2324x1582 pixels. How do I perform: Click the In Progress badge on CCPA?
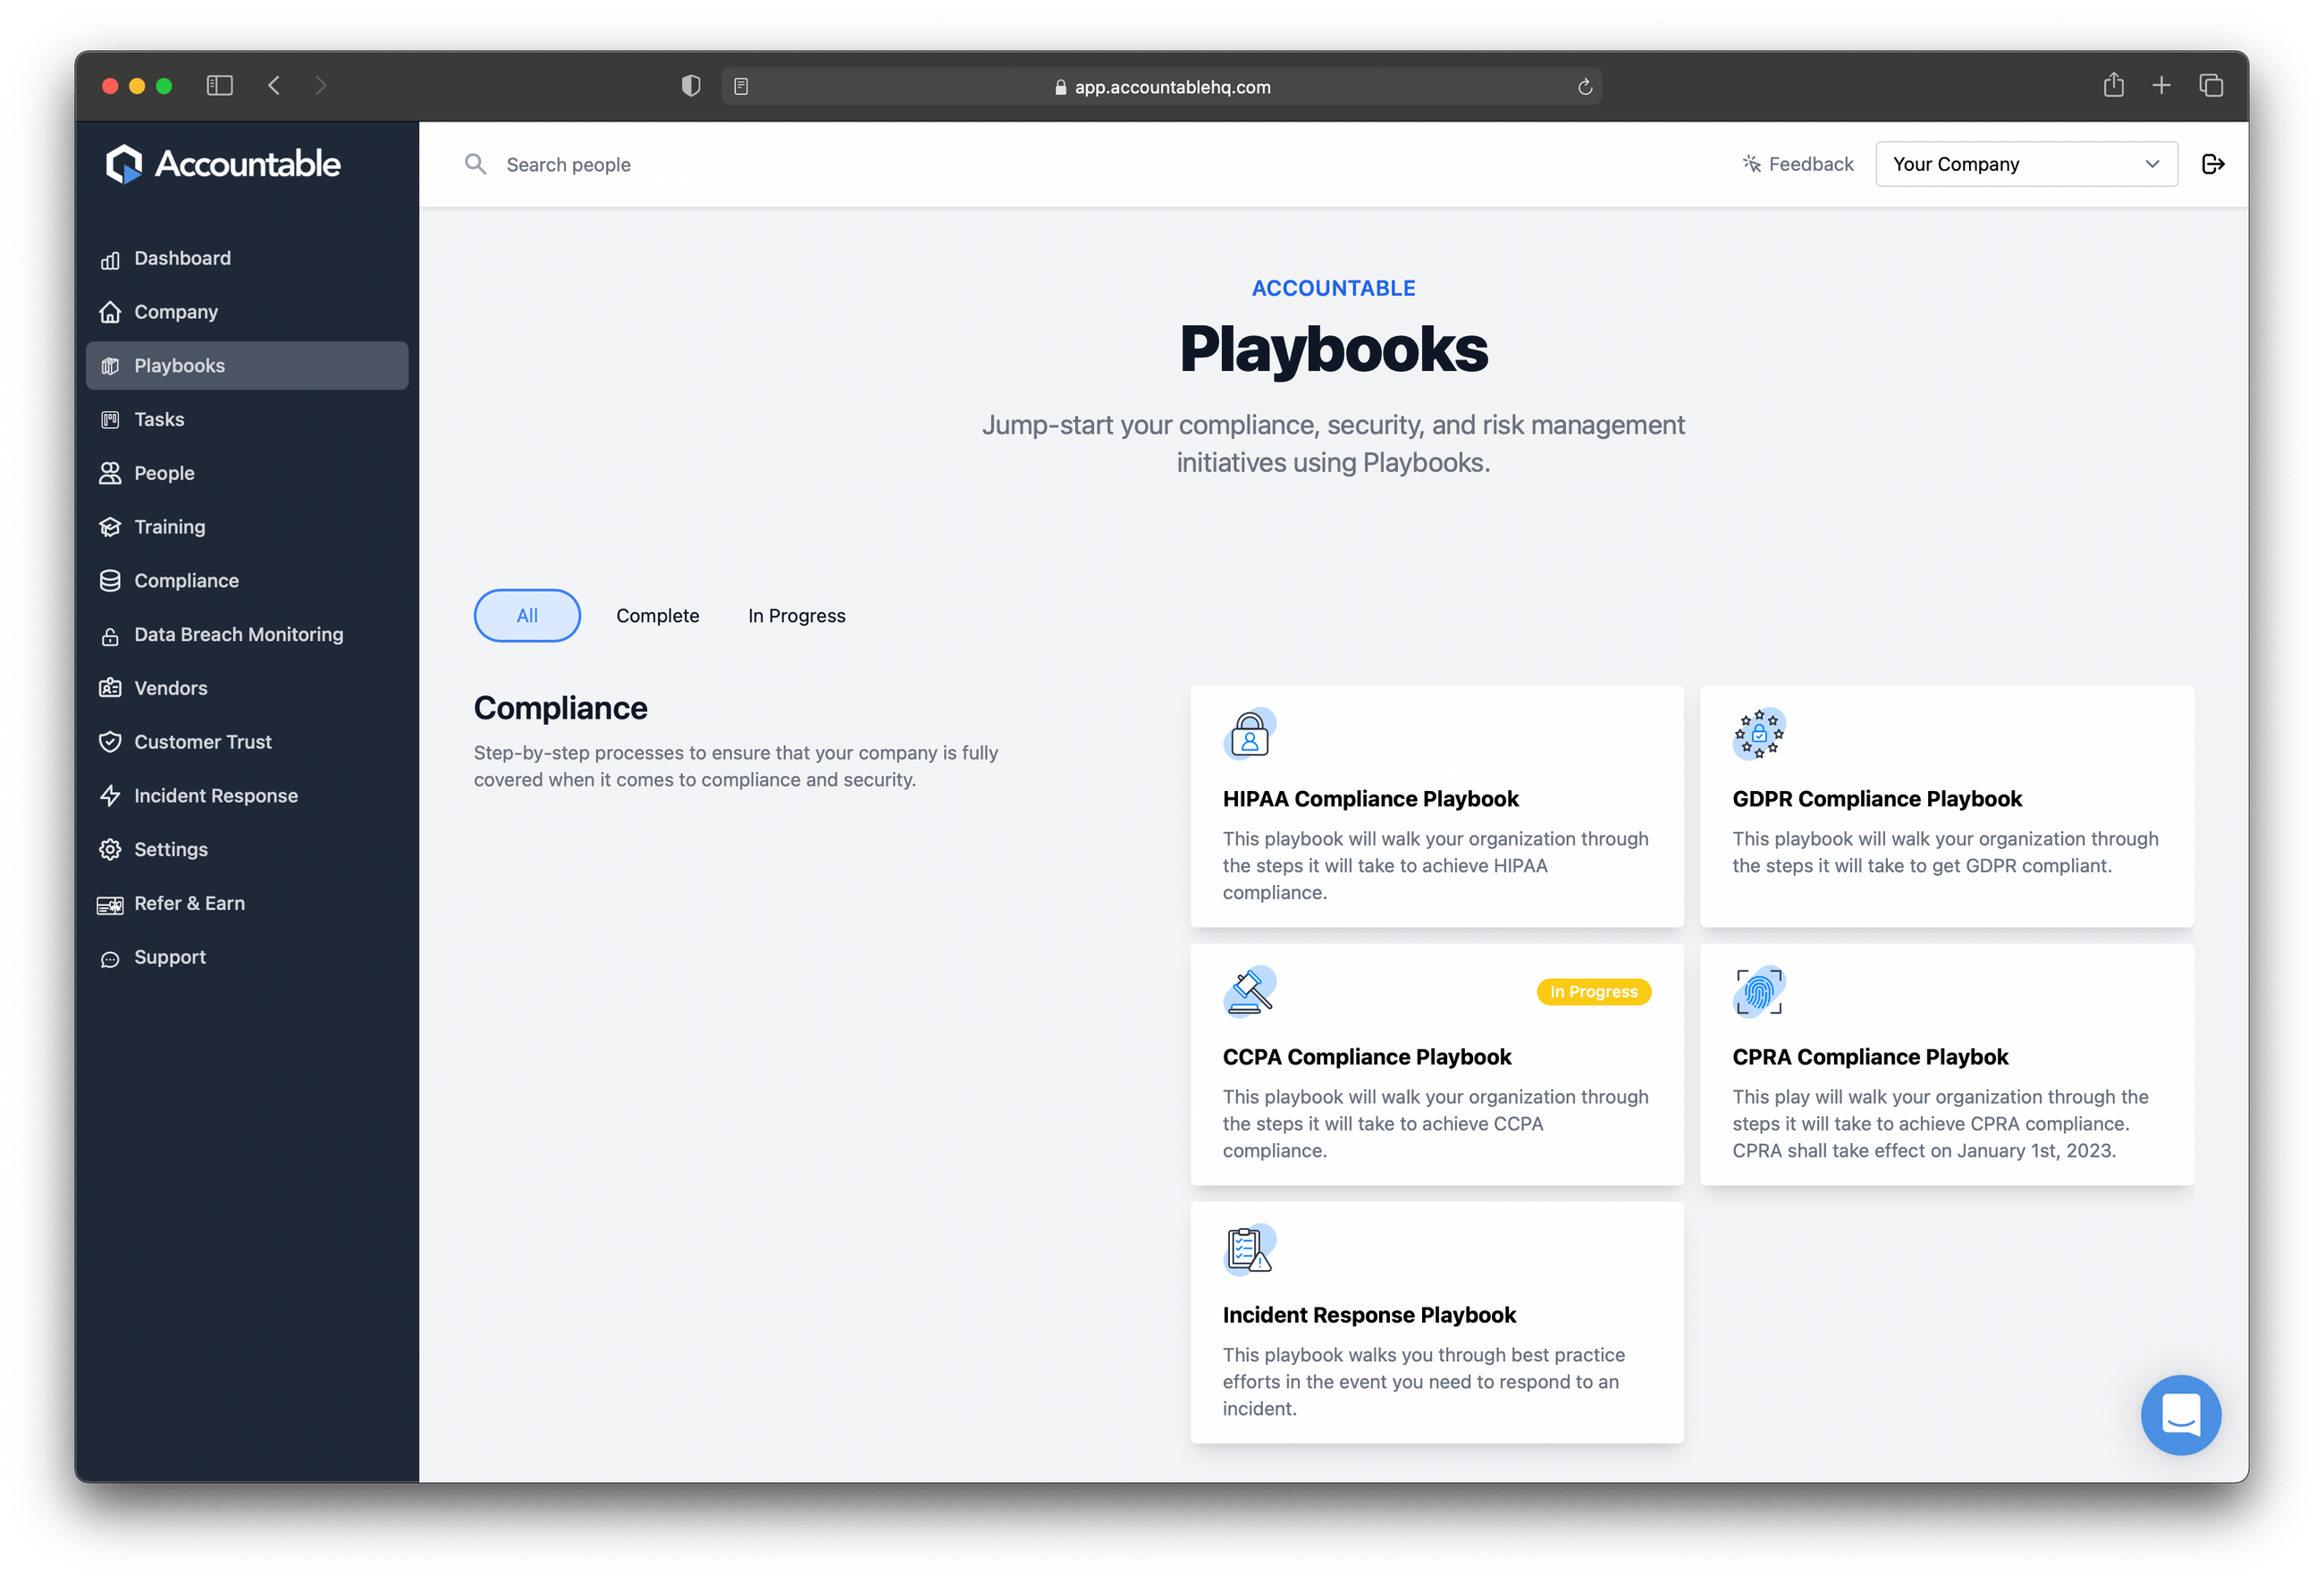pyautogui.click(x=1594, y=992)
